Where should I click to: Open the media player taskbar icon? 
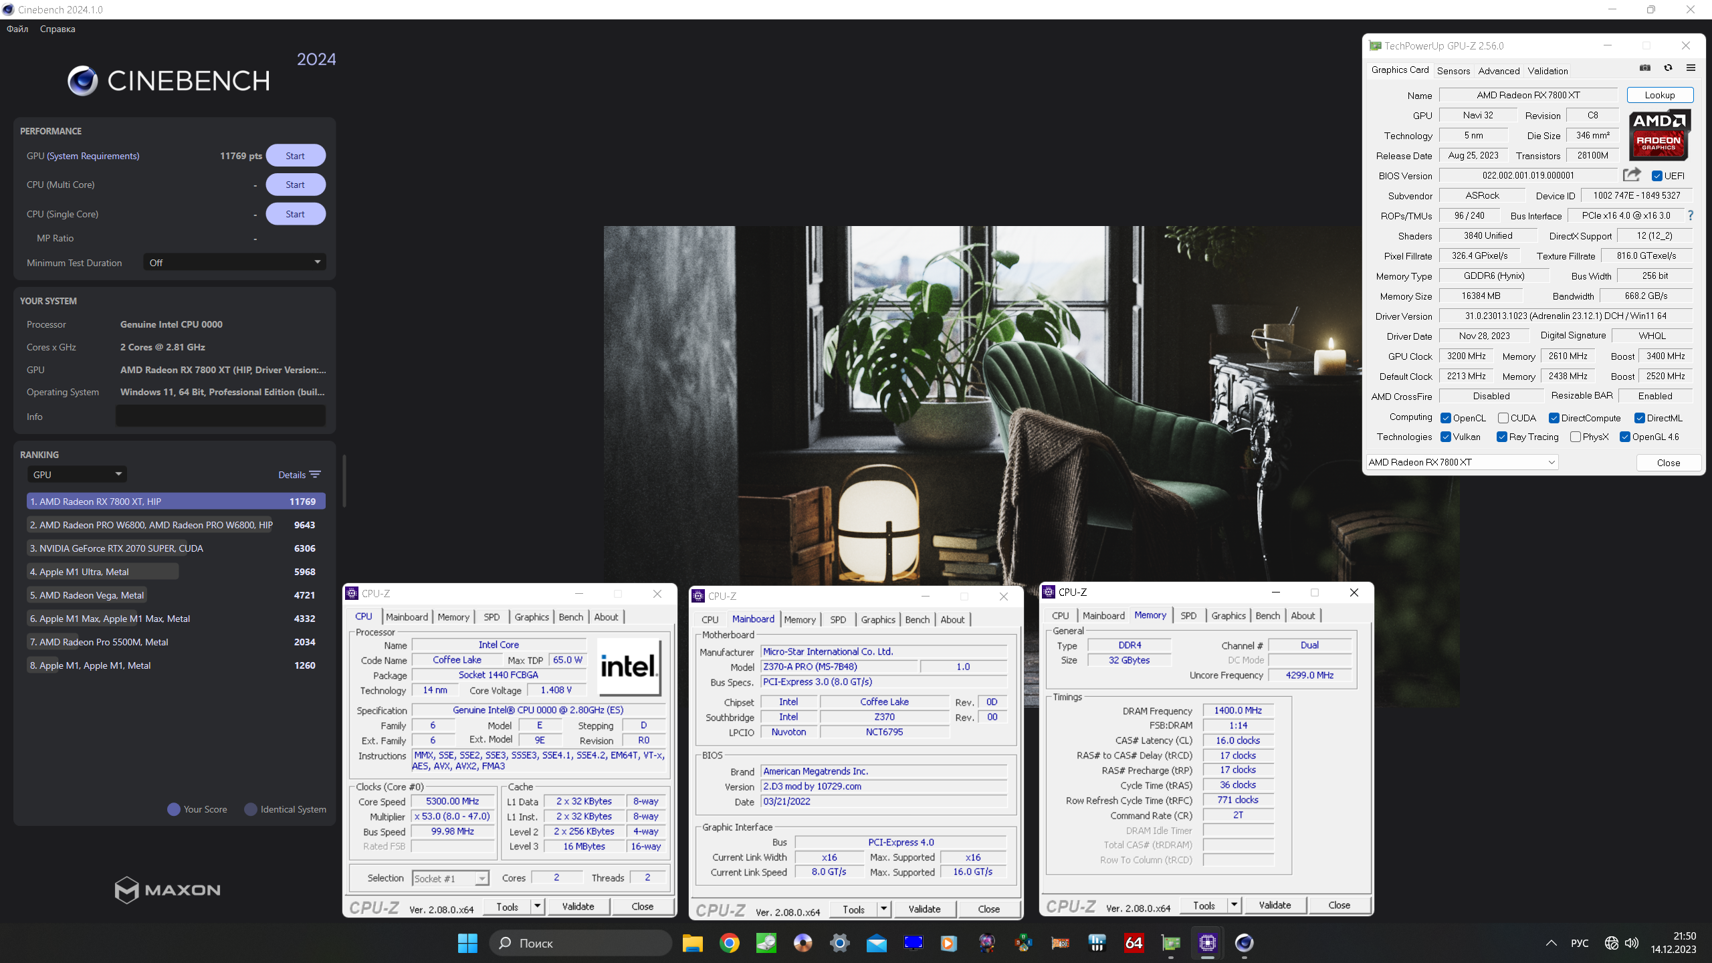pyautogui.click(x=948, y=943)
